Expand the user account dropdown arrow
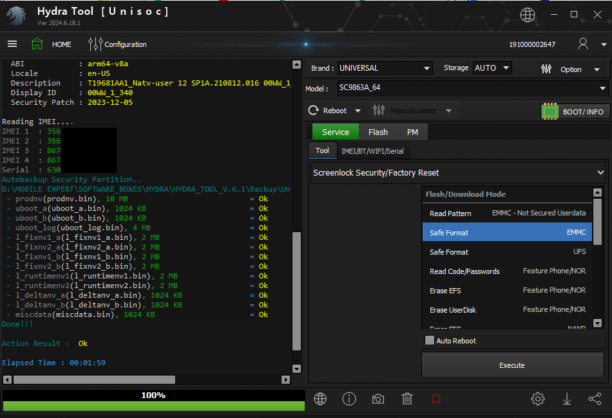Image resolution: width=612 pixels, height=418 pixels. 604,44
